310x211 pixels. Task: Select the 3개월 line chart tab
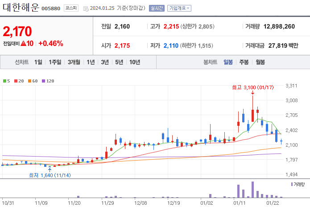pyautogui.click(x=74, y=62)
